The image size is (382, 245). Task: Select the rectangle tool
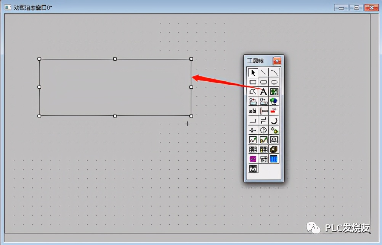pyautogui.click(x=253, y=82)
